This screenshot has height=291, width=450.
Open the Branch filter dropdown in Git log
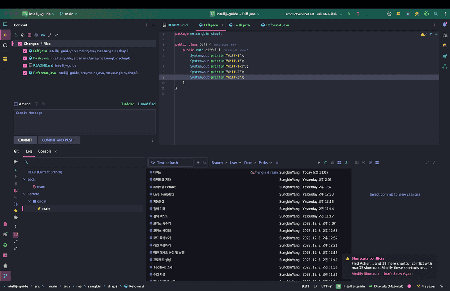coord(219,163)
